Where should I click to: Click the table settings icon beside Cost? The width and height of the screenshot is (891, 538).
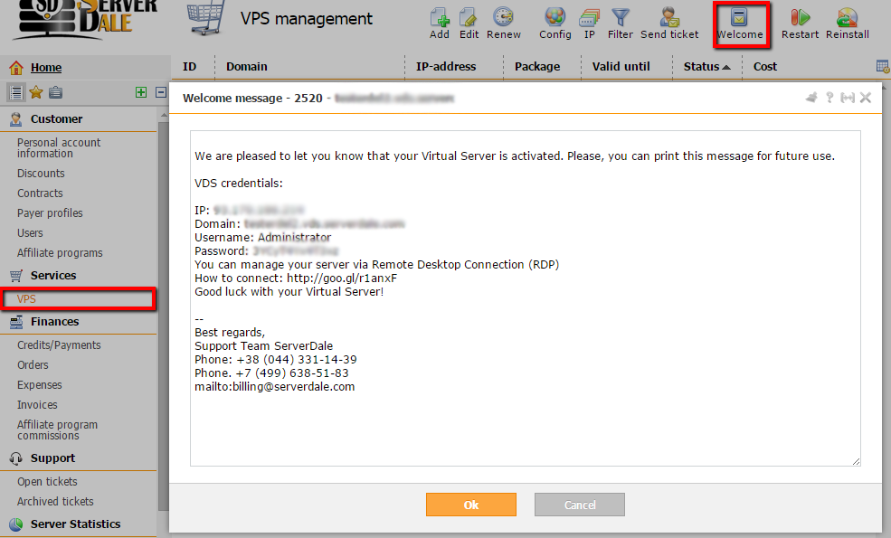(883, 67)
